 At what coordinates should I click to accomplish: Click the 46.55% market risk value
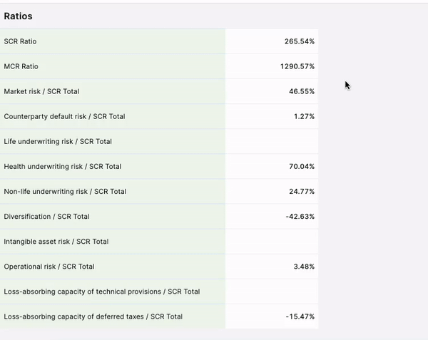(301, 91)
